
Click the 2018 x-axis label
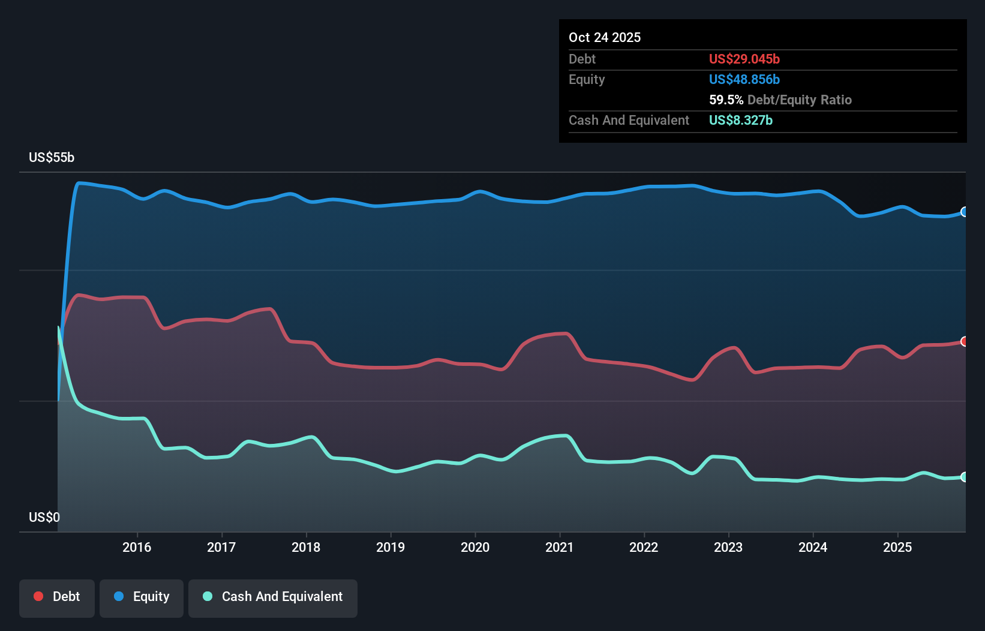[306, 547]
